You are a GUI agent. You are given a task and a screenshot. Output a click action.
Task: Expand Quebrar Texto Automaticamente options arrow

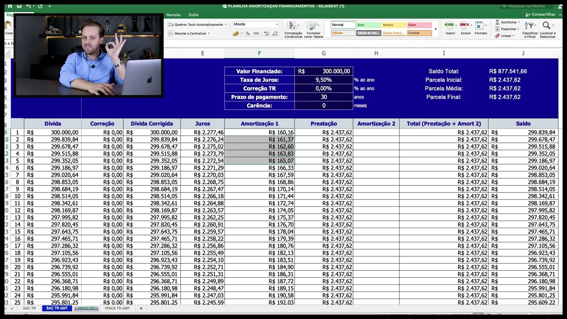tap(225, 24)
